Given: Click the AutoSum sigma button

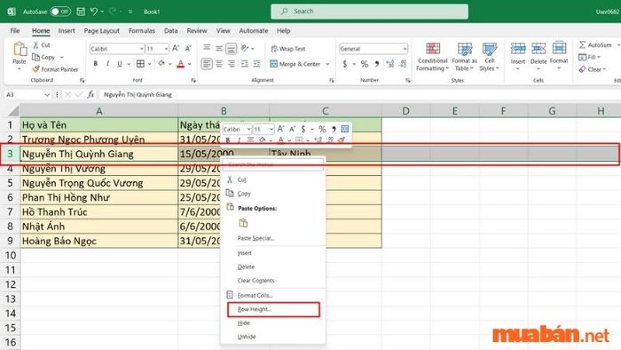Looking at the screenshot, I should [x=595, y=44].
